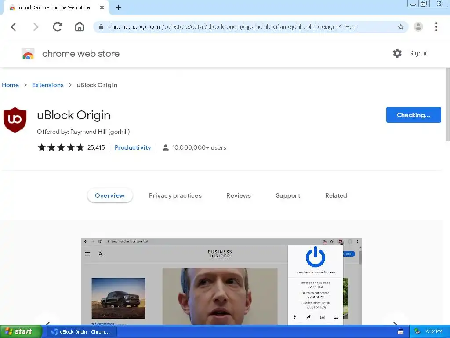Follow the Home breadcrumb link
The image size is (450, 338).
(x=11, y=85)
